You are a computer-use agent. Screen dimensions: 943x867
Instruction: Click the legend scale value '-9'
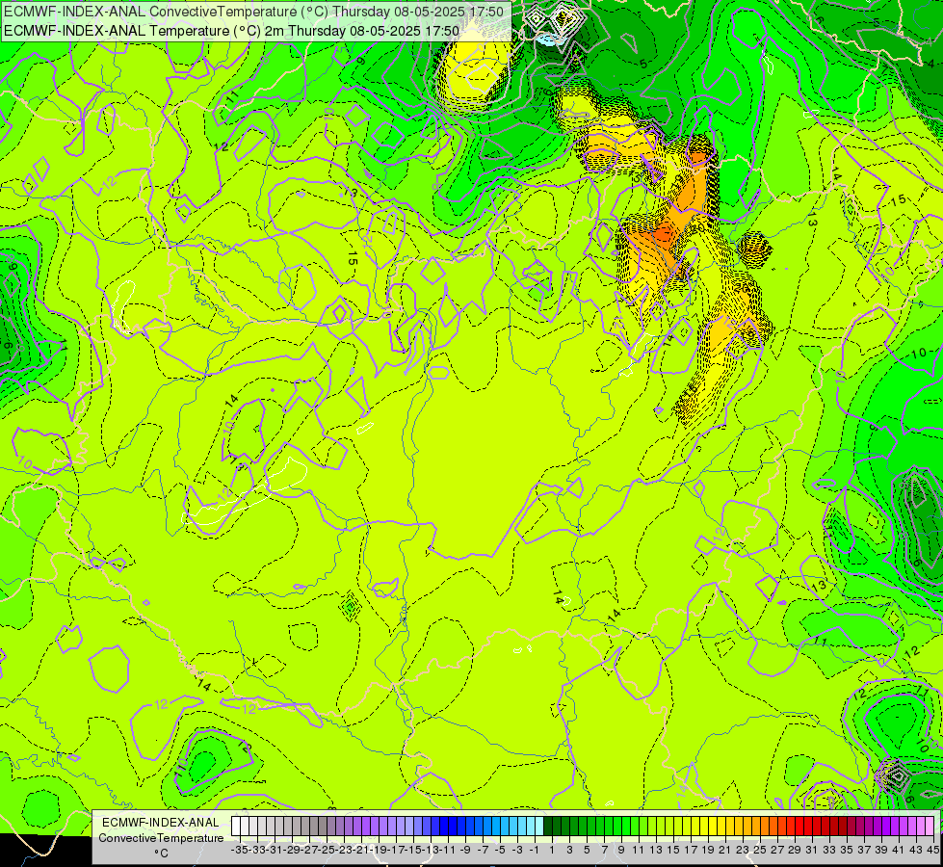[465, 851]
